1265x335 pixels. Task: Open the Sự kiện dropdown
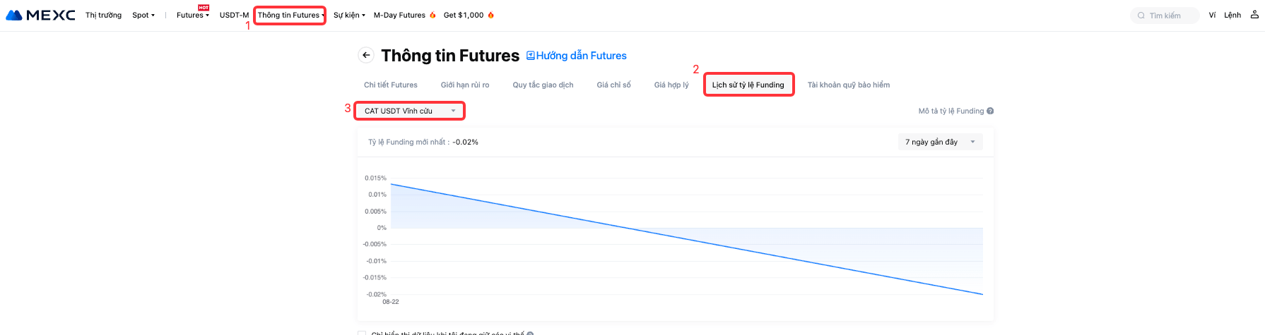(x=349, y=15)
